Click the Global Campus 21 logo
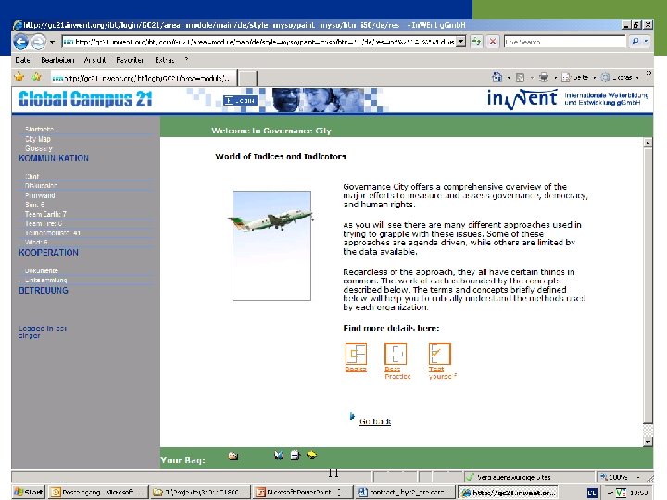Image resolution: width=667 pixels, height=500 pixels. pyautogui.click(x=85, y=99)
